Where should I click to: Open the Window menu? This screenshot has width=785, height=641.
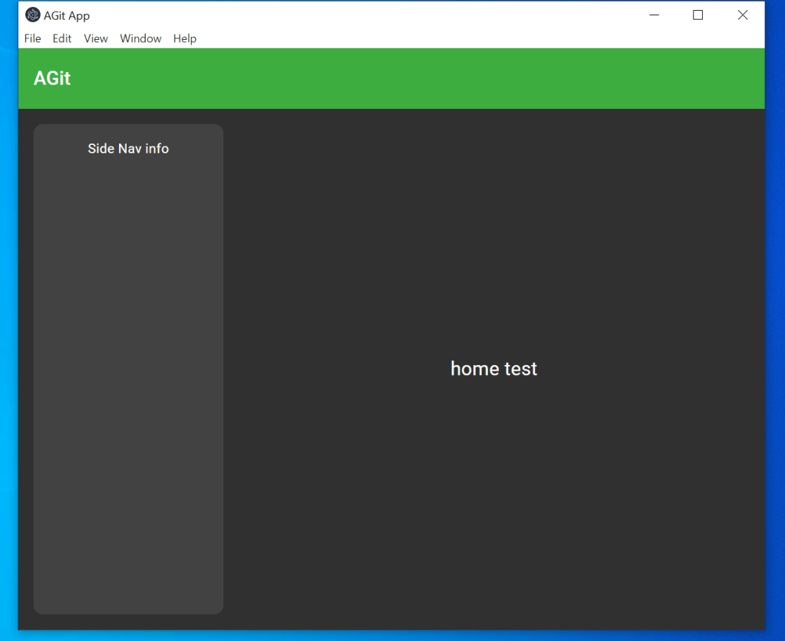coord(140,38)
